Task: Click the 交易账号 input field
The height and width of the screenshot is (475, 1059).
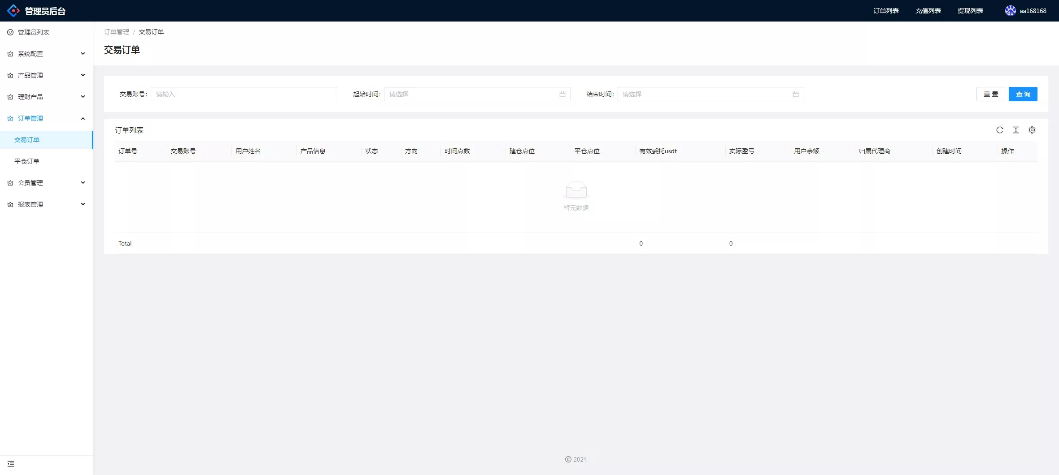Action: [x=244, y=94]
